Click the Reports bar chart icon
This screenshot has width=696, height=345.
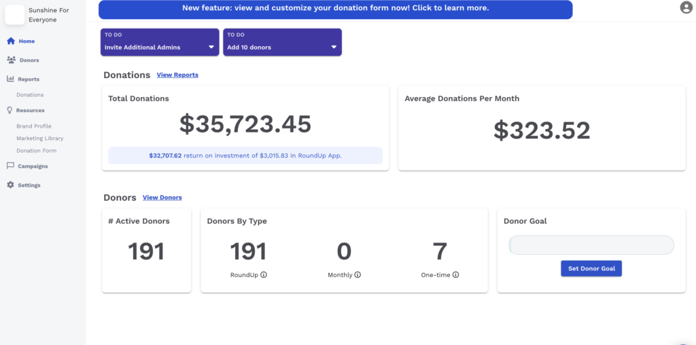(10, 79)
